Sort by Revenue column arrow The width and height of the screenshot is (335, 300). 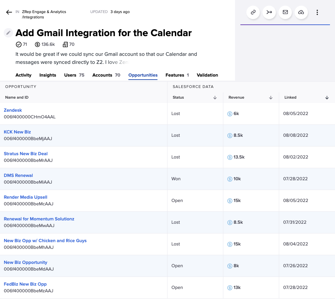click(x=271, y=98)
